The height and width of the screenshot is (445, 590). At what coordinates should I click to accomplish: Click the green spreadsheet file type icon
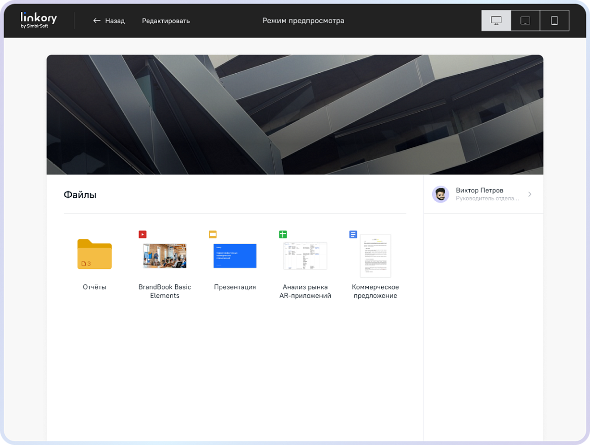click(x=283, y=234)
